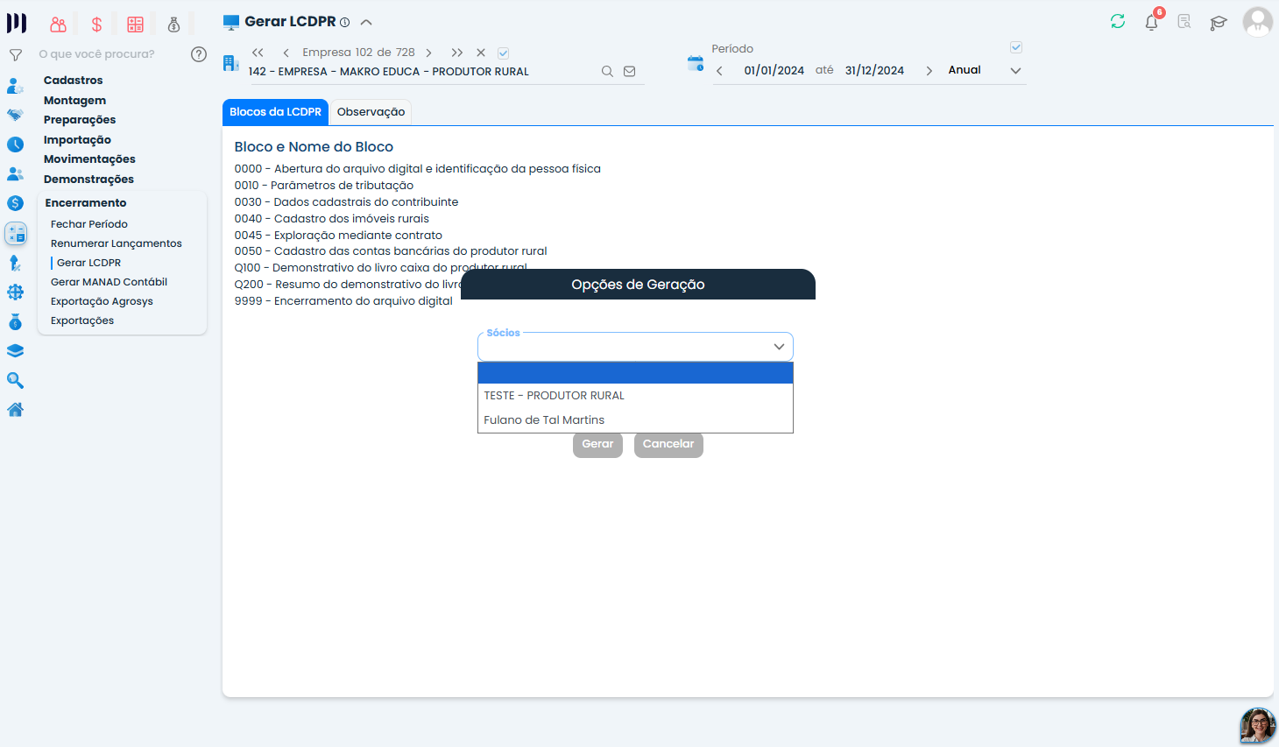Screen dimensions: 1279x747
Task: Click the envelope icon beside company name
Action: tap(629, 72)
